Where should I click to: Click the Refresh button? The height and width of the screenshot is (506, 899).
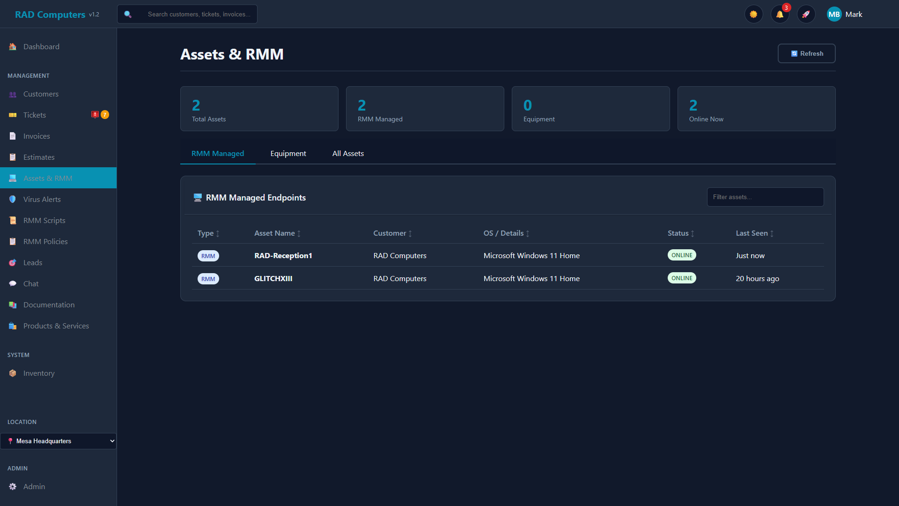pyautogui.click(x=806, y=53)
